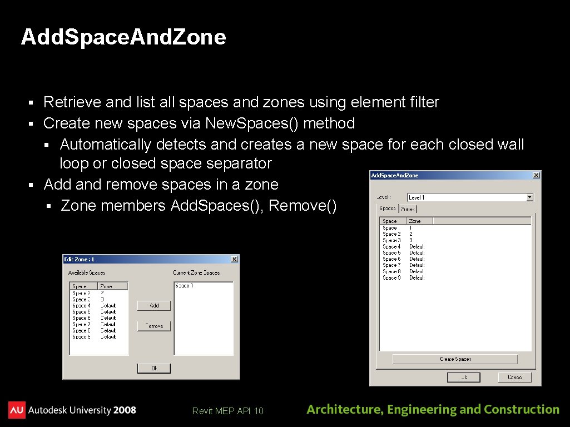
Task: Switch to the Spaces tab
Action: tap(387, 208)
